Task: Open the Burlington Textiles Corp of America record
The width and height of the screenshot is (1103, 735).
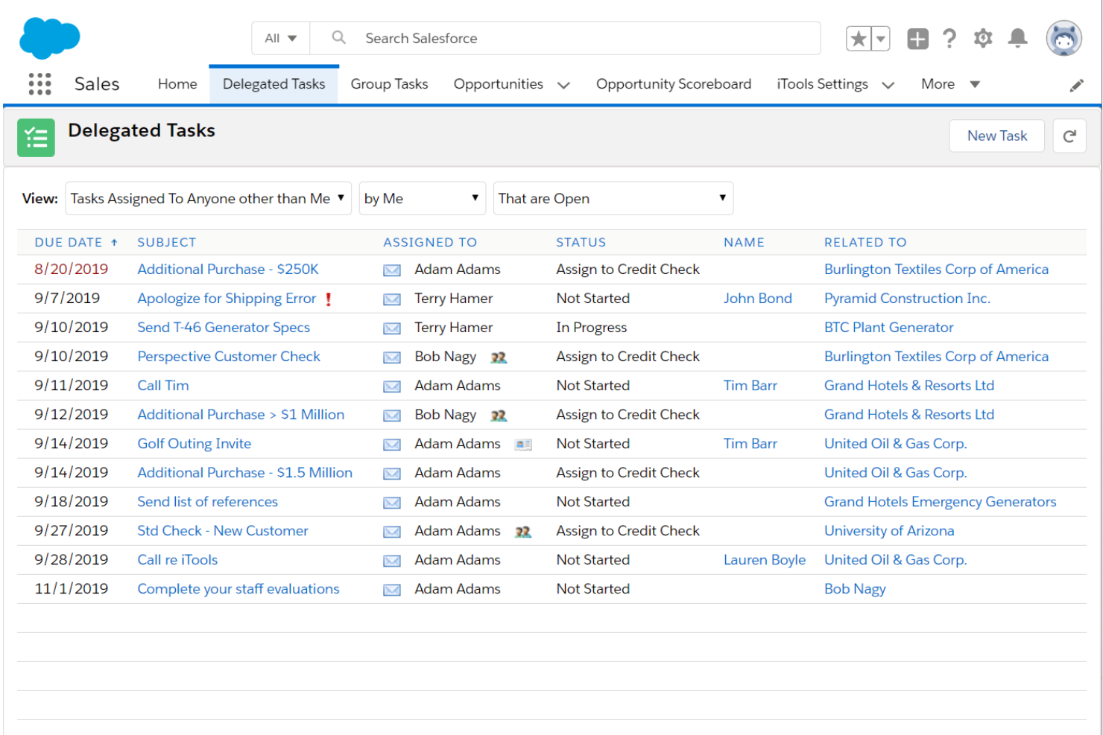Action: click(x=936, y=269)
